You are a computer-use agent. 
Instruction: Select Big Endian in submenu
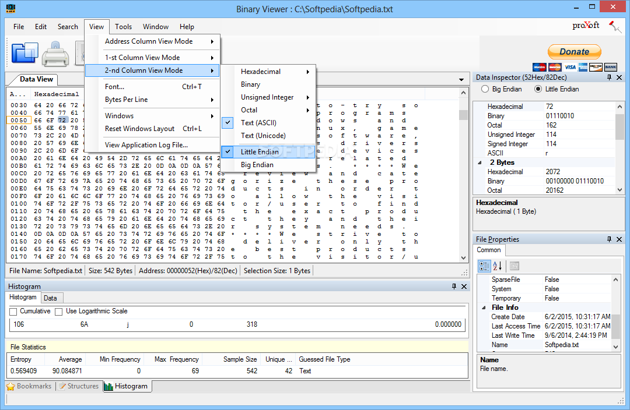pos(268,164)
